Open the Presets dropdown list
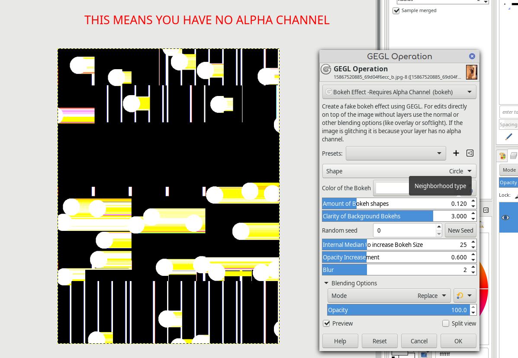Viewport: 518px width, 358px height. pos(396,153)
